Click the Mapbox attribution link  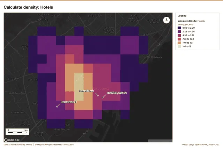tap(40, 144)
